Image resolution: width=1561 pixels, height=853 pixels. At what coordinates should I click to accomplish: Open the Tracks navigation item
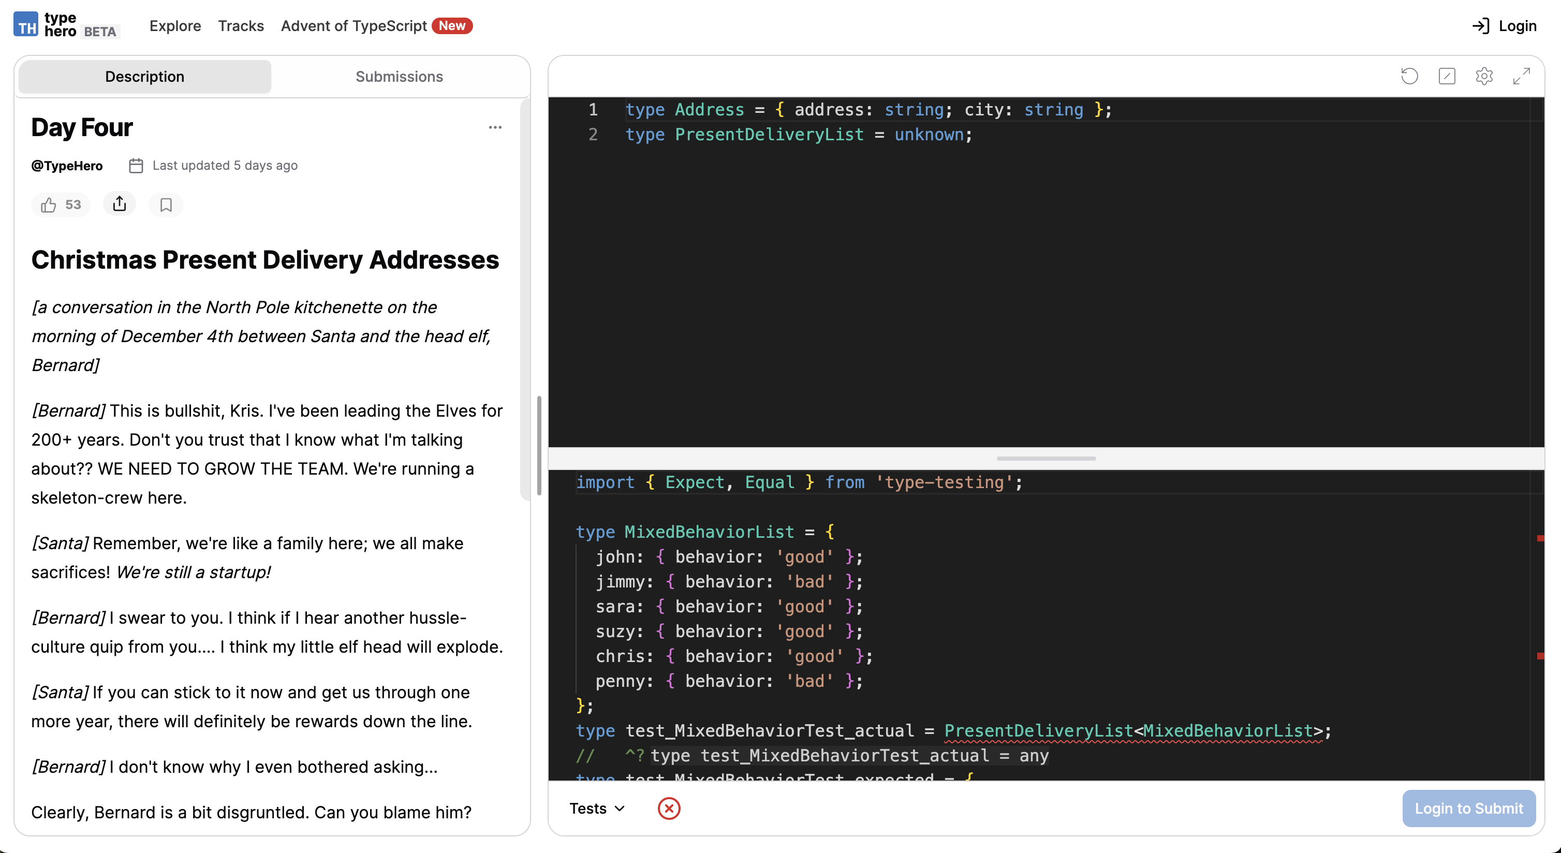point(241,25)
